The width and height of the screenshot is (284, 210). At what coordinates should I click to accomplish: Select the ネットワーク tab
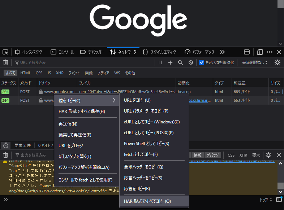(123, 52)
